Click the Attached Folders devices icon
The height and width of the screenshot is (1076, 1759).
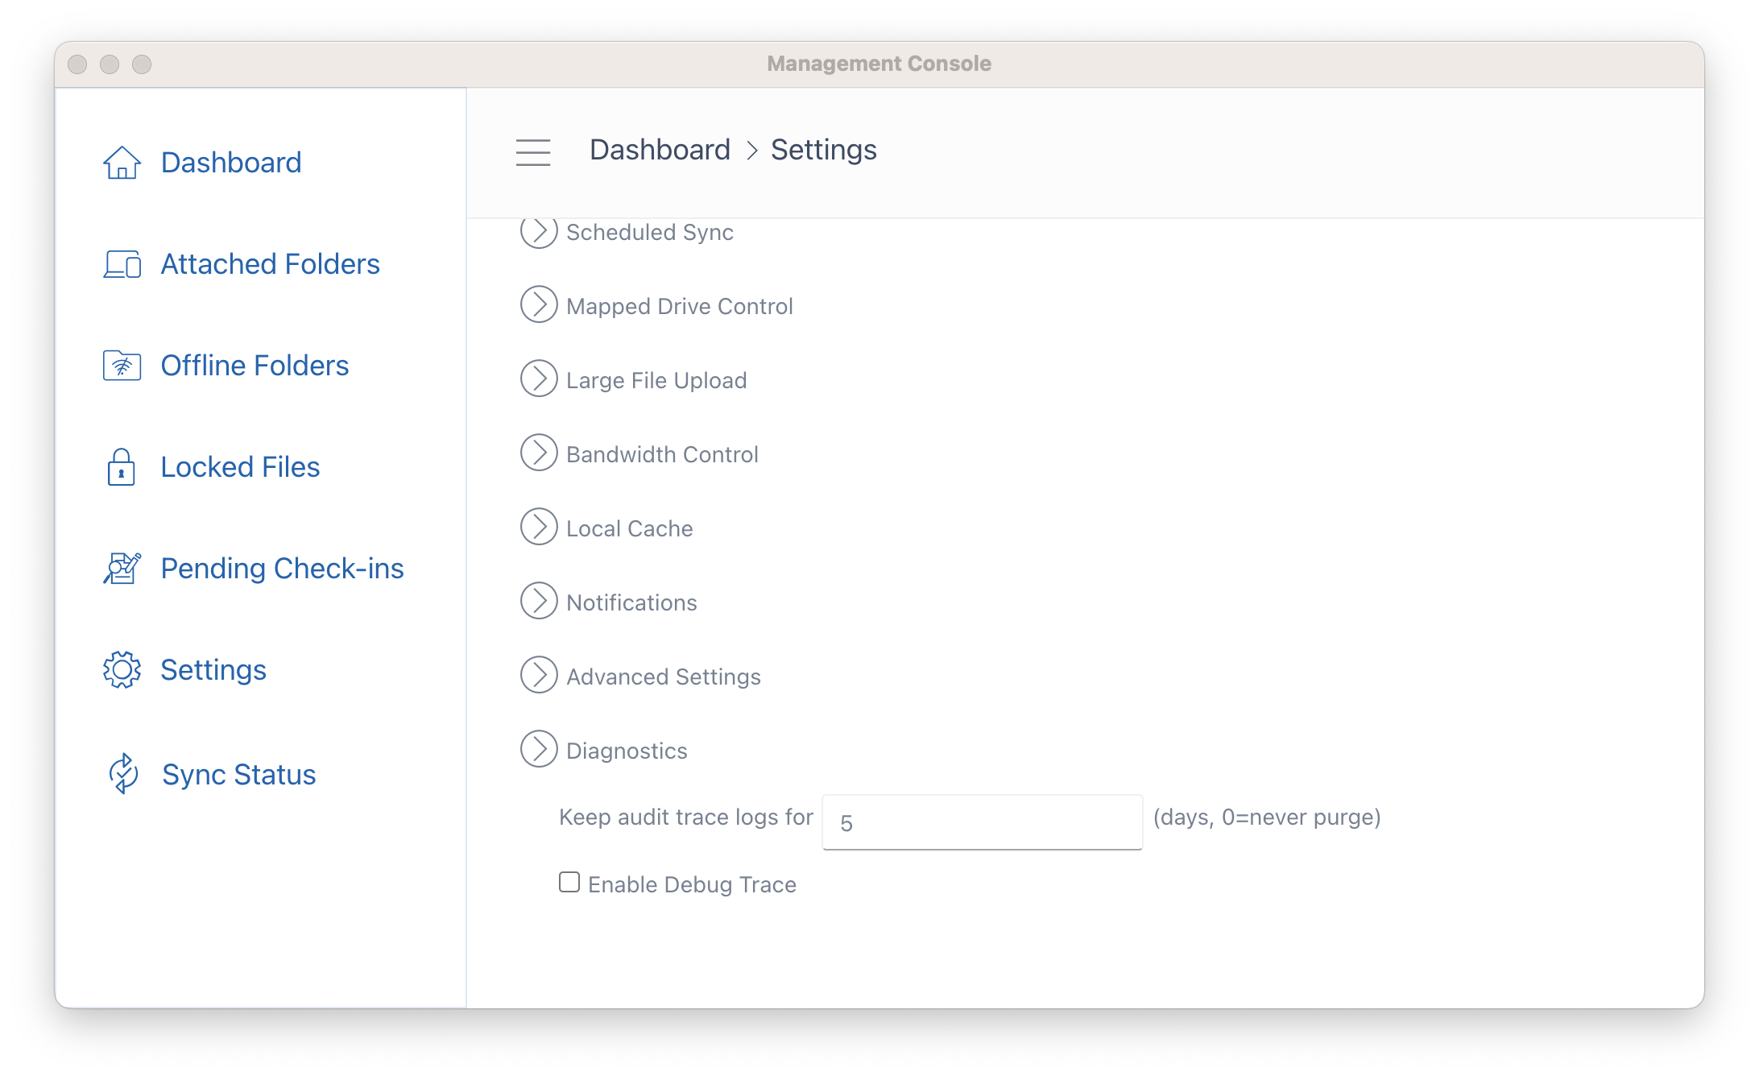(x=122, y=264)
